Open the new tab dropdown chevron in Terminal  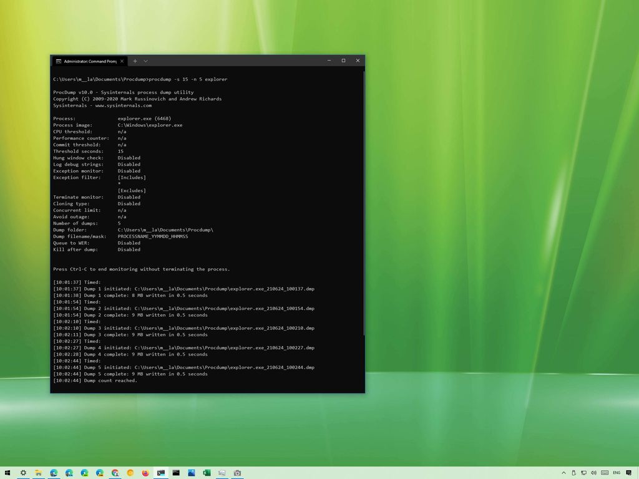click(x=145, y=61)
